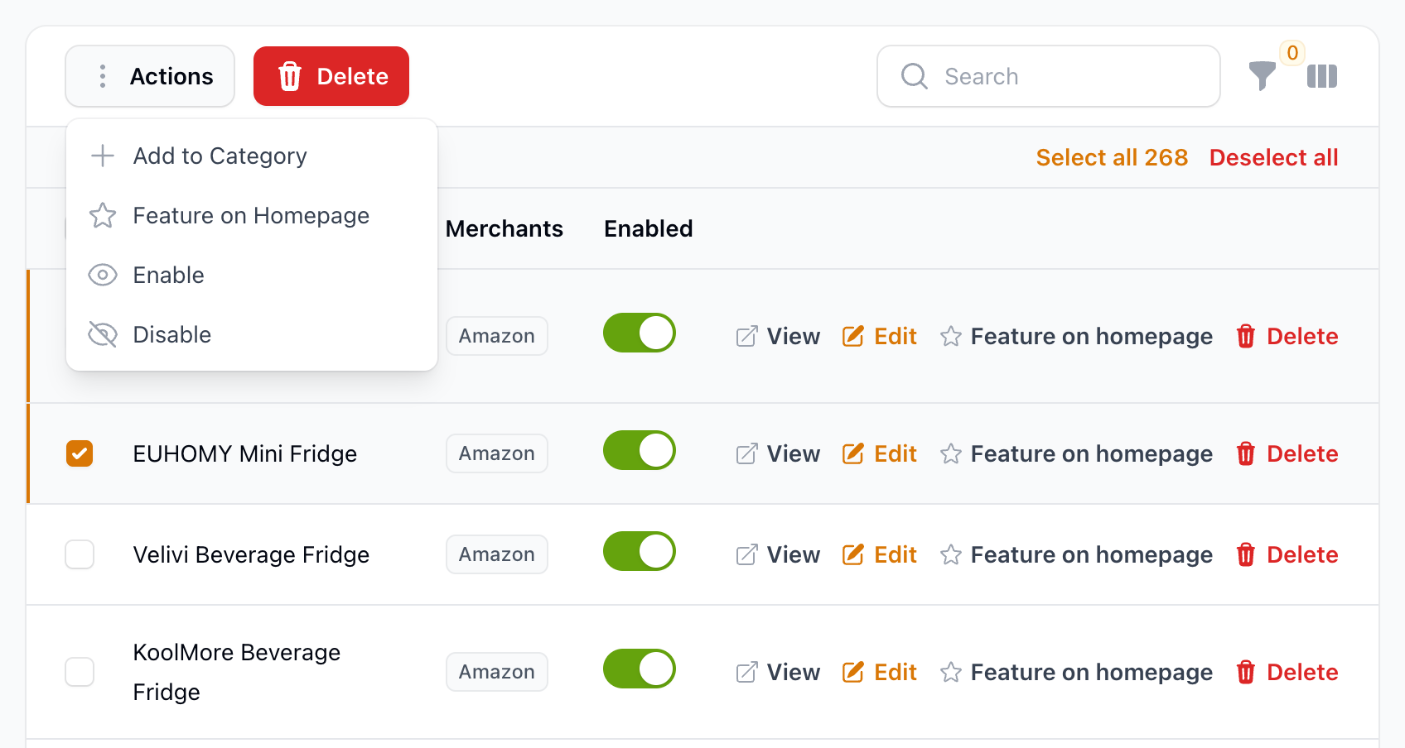View the EUHOMY Mini Fridge product
Image resolution: width=1405 pixels, height=748 pixels.
tap(778, 453)
